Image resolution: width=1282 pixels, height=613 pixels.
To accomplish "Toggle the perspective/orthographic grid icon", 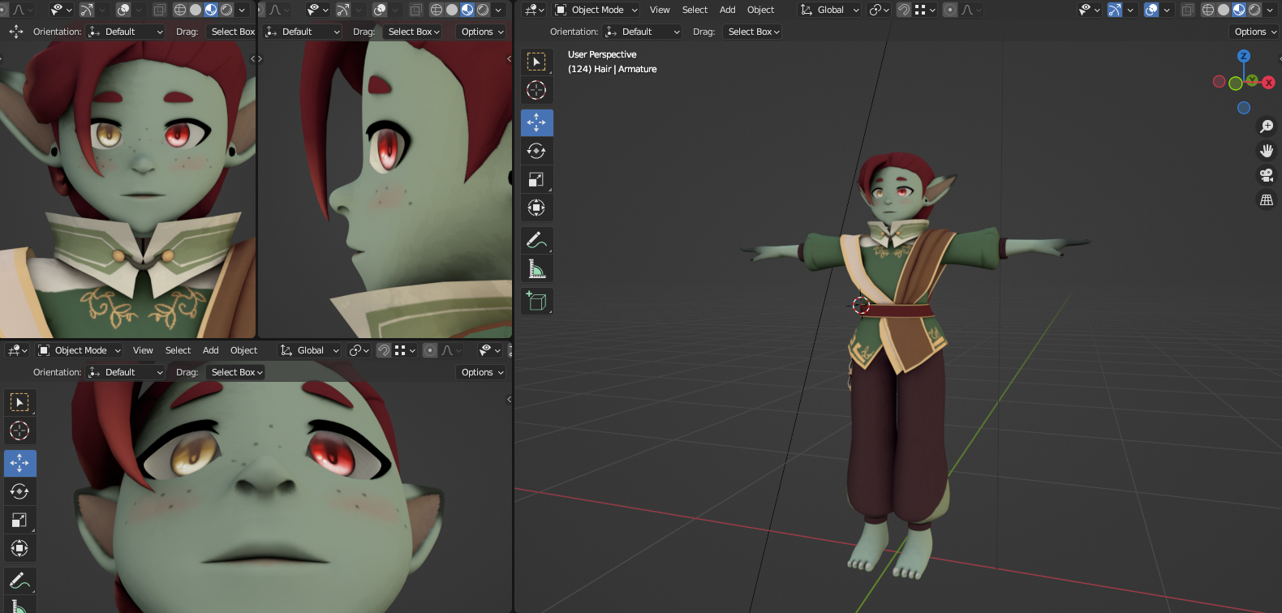I will click(x=1266, y=199).
